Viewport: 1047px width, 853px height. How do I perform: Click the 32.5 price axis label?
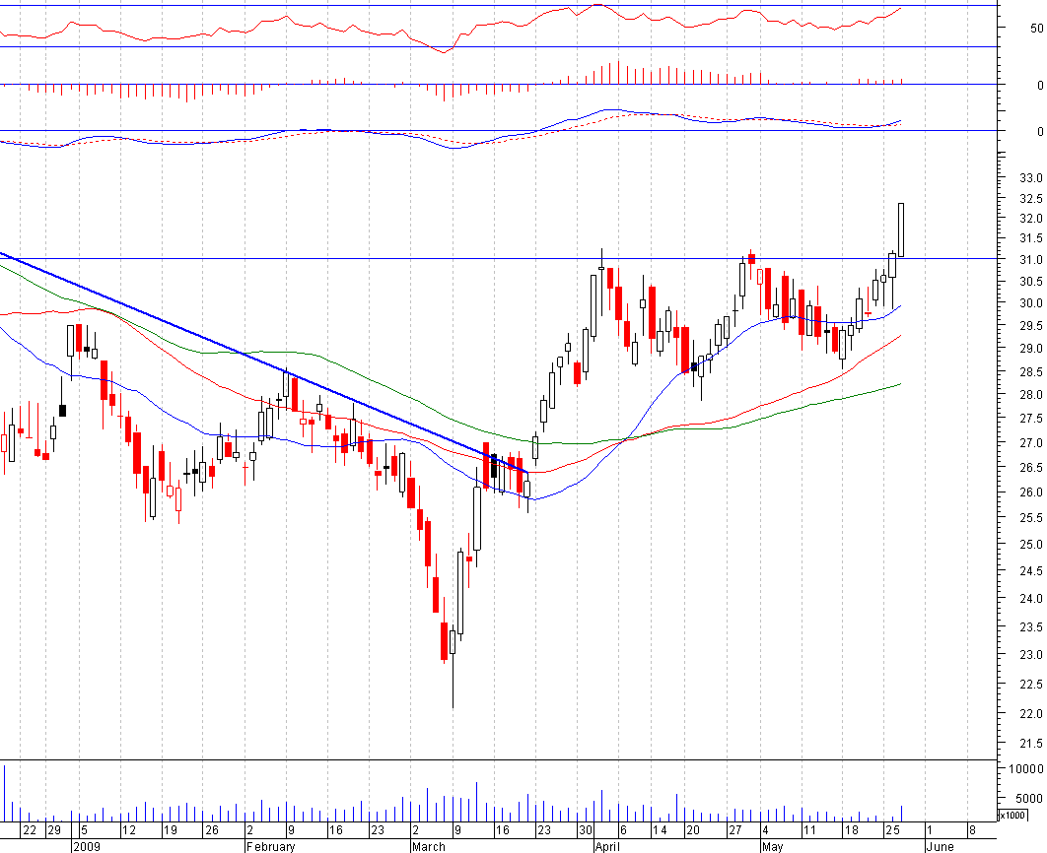click(1030, 199)
